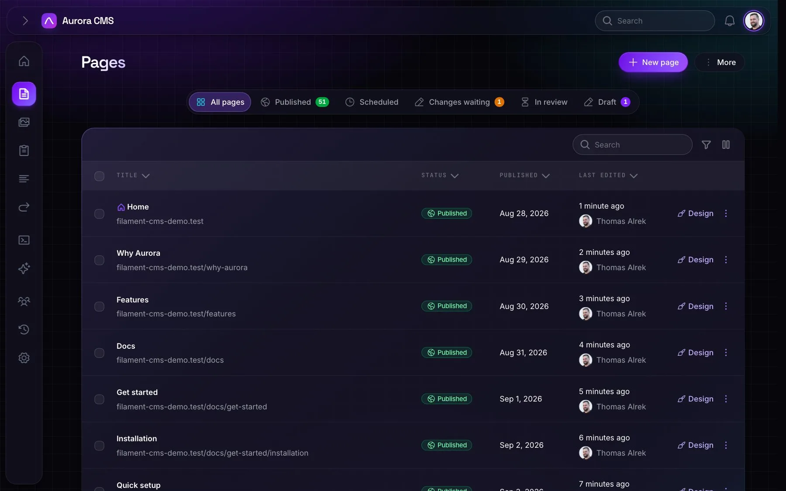Check the select-all checkbox in table header

100,176
